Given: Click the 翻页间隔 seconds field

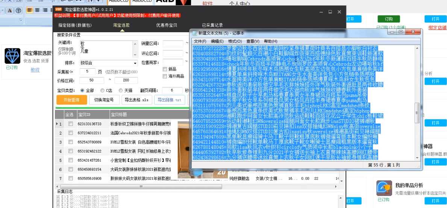Looking at the screenshot, I should click(x=172, y=90).
